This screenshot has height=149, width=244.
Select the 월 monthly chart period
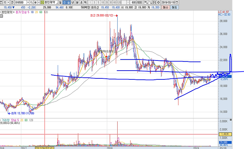[68, 2]
